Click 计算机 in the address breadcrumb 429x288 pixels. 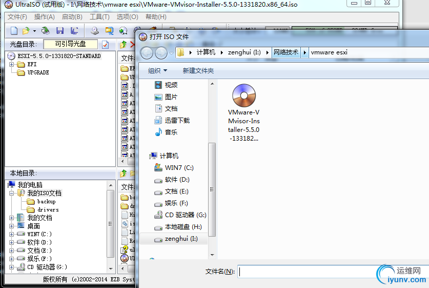[206, 52]
